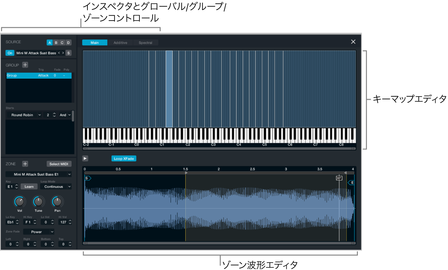Add a new zone using the plus icon
This screenshot has height=270, width=448.
pyautogui.click(x=25, y=164)
